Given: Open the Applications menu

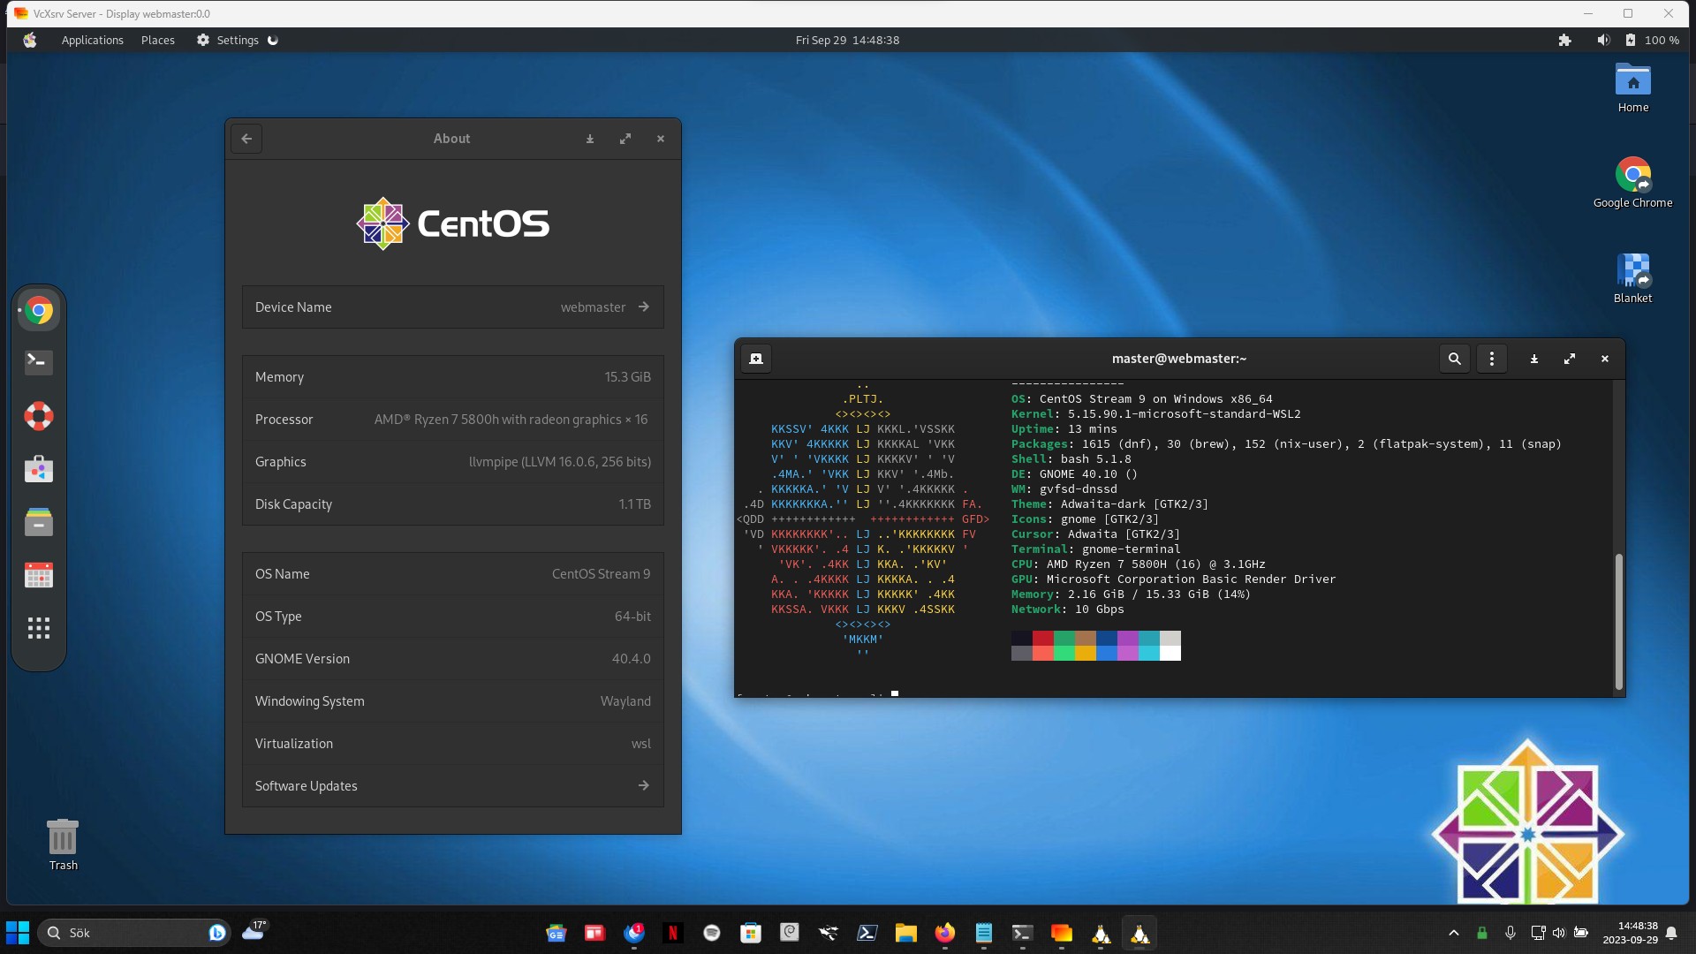Looking at the screenshot, I should pos(92,40).
